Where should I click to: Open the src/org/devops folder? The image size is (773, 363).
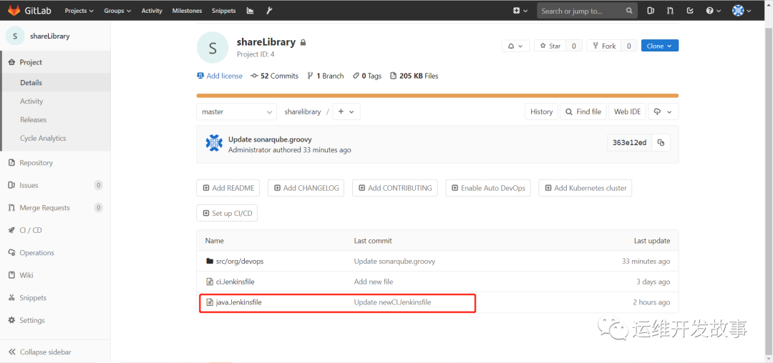click(x=240, y=262)
